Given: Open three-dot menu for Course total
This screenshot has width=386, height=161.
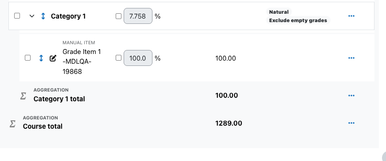Looking at the screenshot, I should click(x=351, y=123).
